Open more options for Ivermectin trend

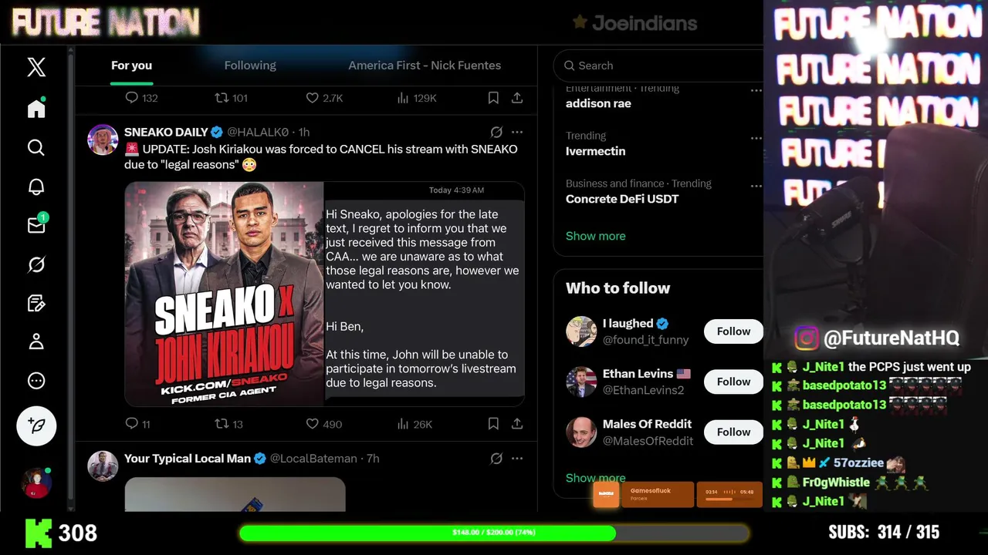click(756, 138)
